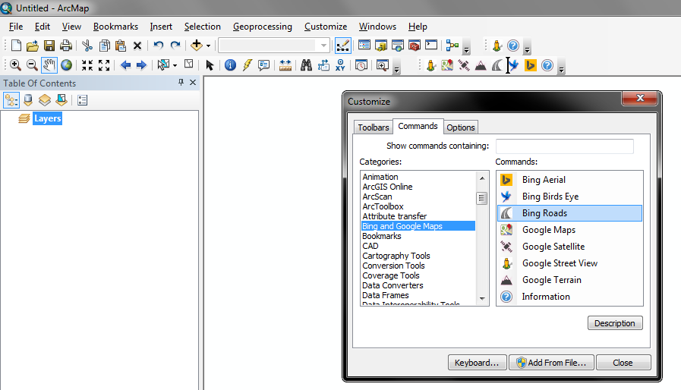This screenshot has height=390, width=681.
Task: Select the Measure ruler tool
Action: coord(285,65)
